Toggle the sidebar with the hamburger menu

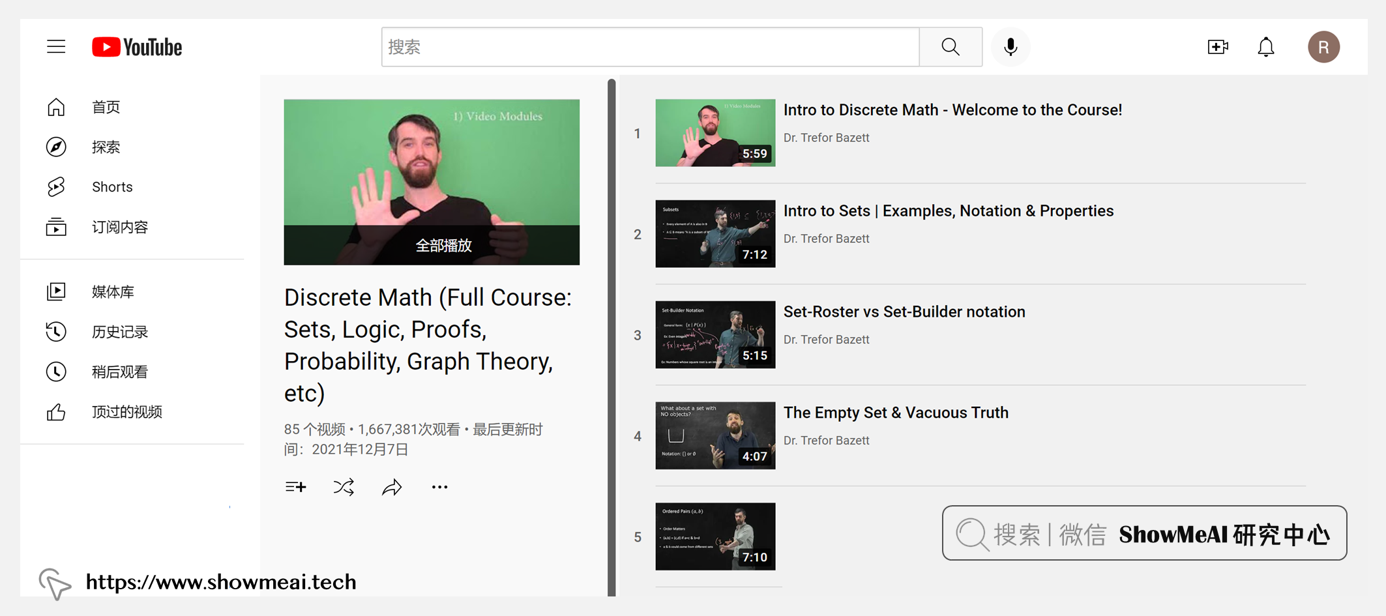pyautogui.click(x=56, y=46)
